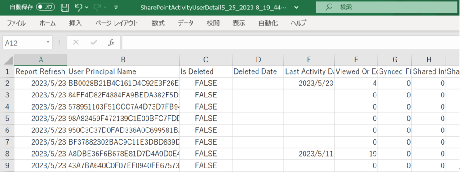Click cell starting A8DBE36F6B678E81D7D4A9D0E4
The width and height of the screenshot is (460, 172).
[x=123, y=154]
